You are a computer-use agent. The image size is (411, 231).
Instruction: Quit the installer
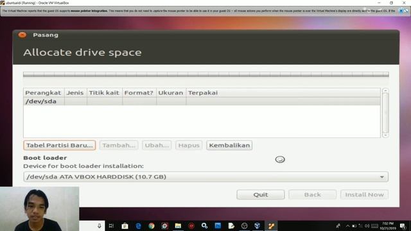pos(261,194)
